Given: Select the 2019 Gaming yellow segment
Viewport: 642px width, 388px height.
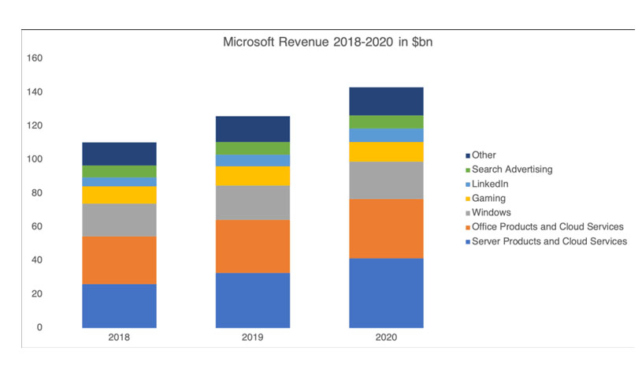Looking at the screenshot, I should click(x=253, y=176).
